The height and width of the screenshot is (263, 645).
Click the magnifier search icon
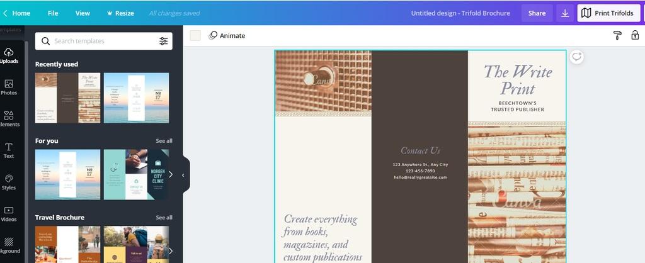click(x=45, y=41)
